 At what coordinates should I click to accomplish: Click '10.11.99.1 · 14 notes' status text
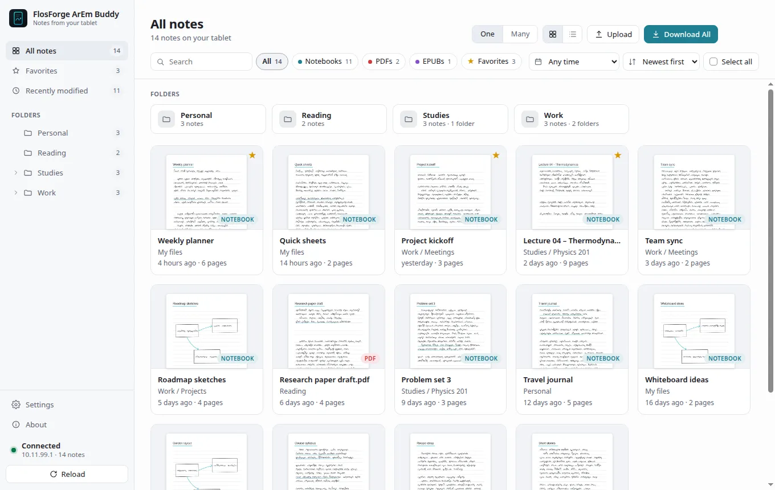53,455
